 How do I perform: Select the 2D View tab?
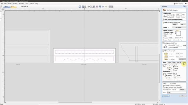tap(7, 7)
